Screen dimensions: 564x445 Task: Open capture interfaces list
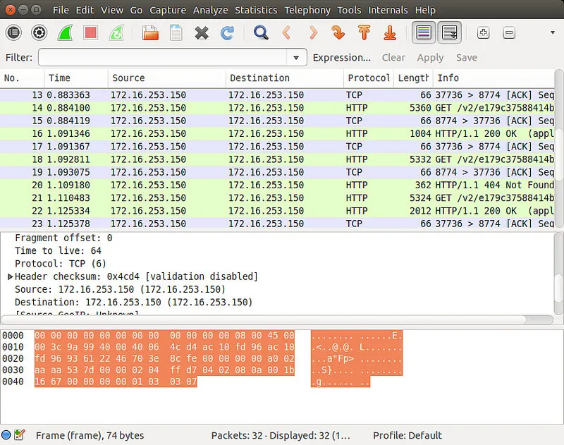click(x=13, y=32)
